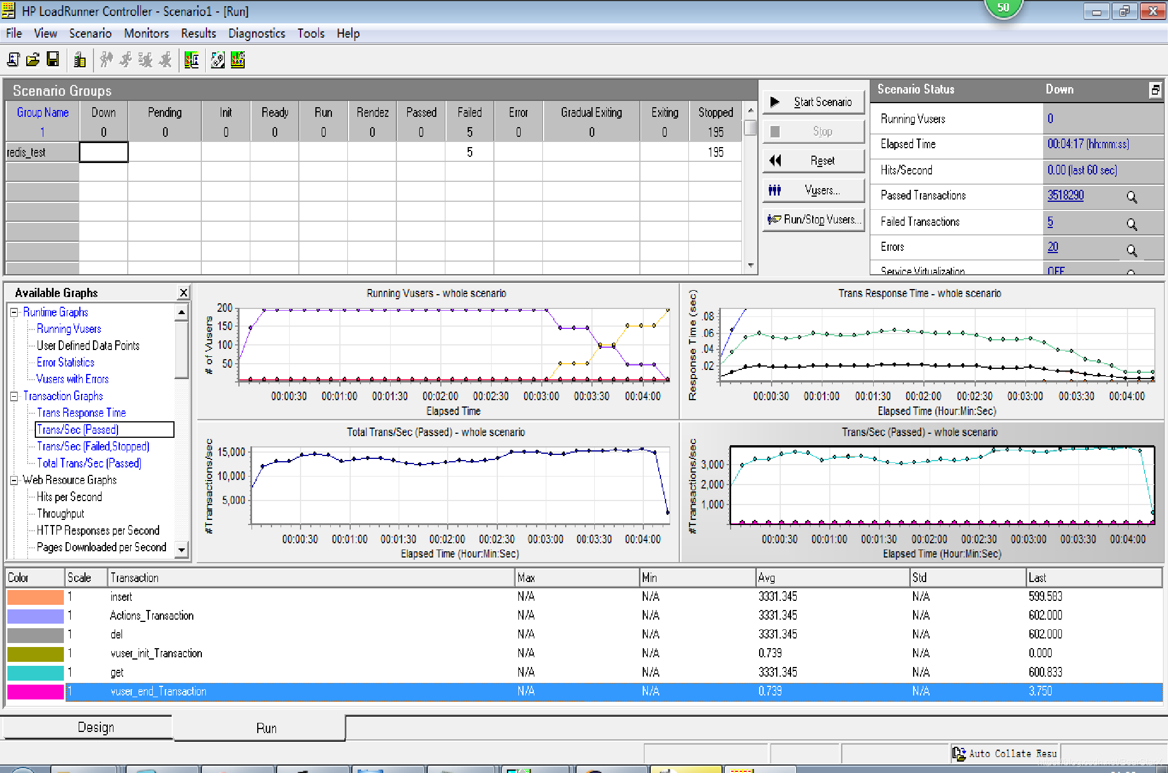Click the Auto Collate Results status icon
The width and height of the screenshot is (1168, 773).
click(x=959, y=754)
